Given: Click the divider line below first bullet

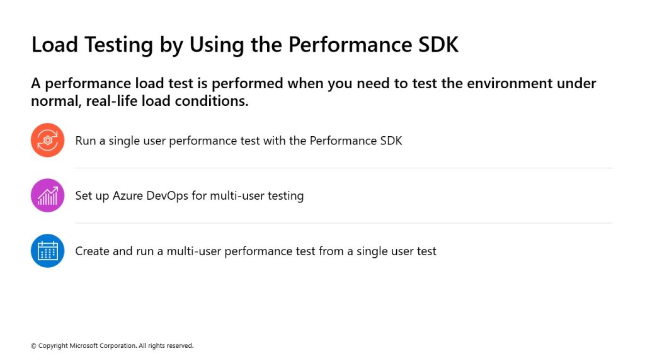Looking at the screenshot, I should (x=343, y=168).
